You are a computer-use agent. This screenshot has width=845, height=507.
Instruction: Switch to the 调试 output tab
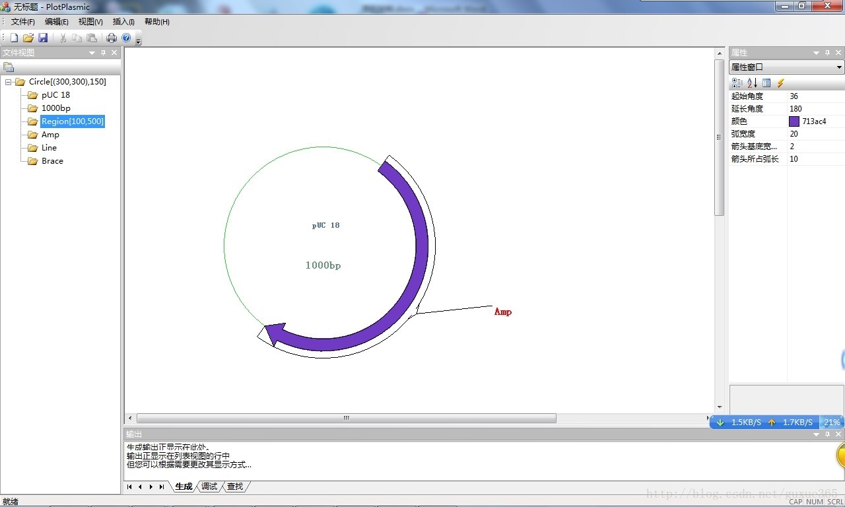click(209, 487)
